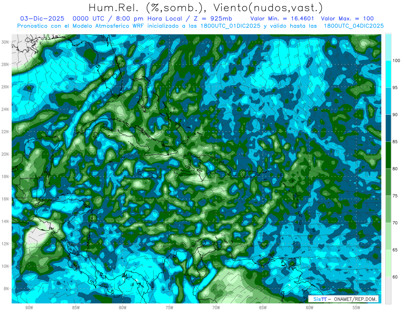Click the 16N latitude label
Viewport: 404px width, 312px height.
tap(5, 199)
